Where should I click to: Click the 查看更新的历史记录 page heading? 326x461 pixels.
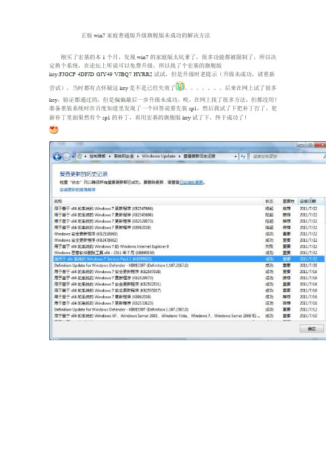(84, 174)
